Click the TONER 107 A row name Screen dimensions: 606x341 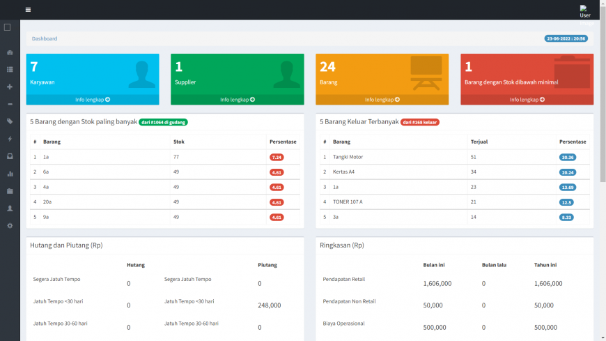pyautogui.click(x=348, y=202)
